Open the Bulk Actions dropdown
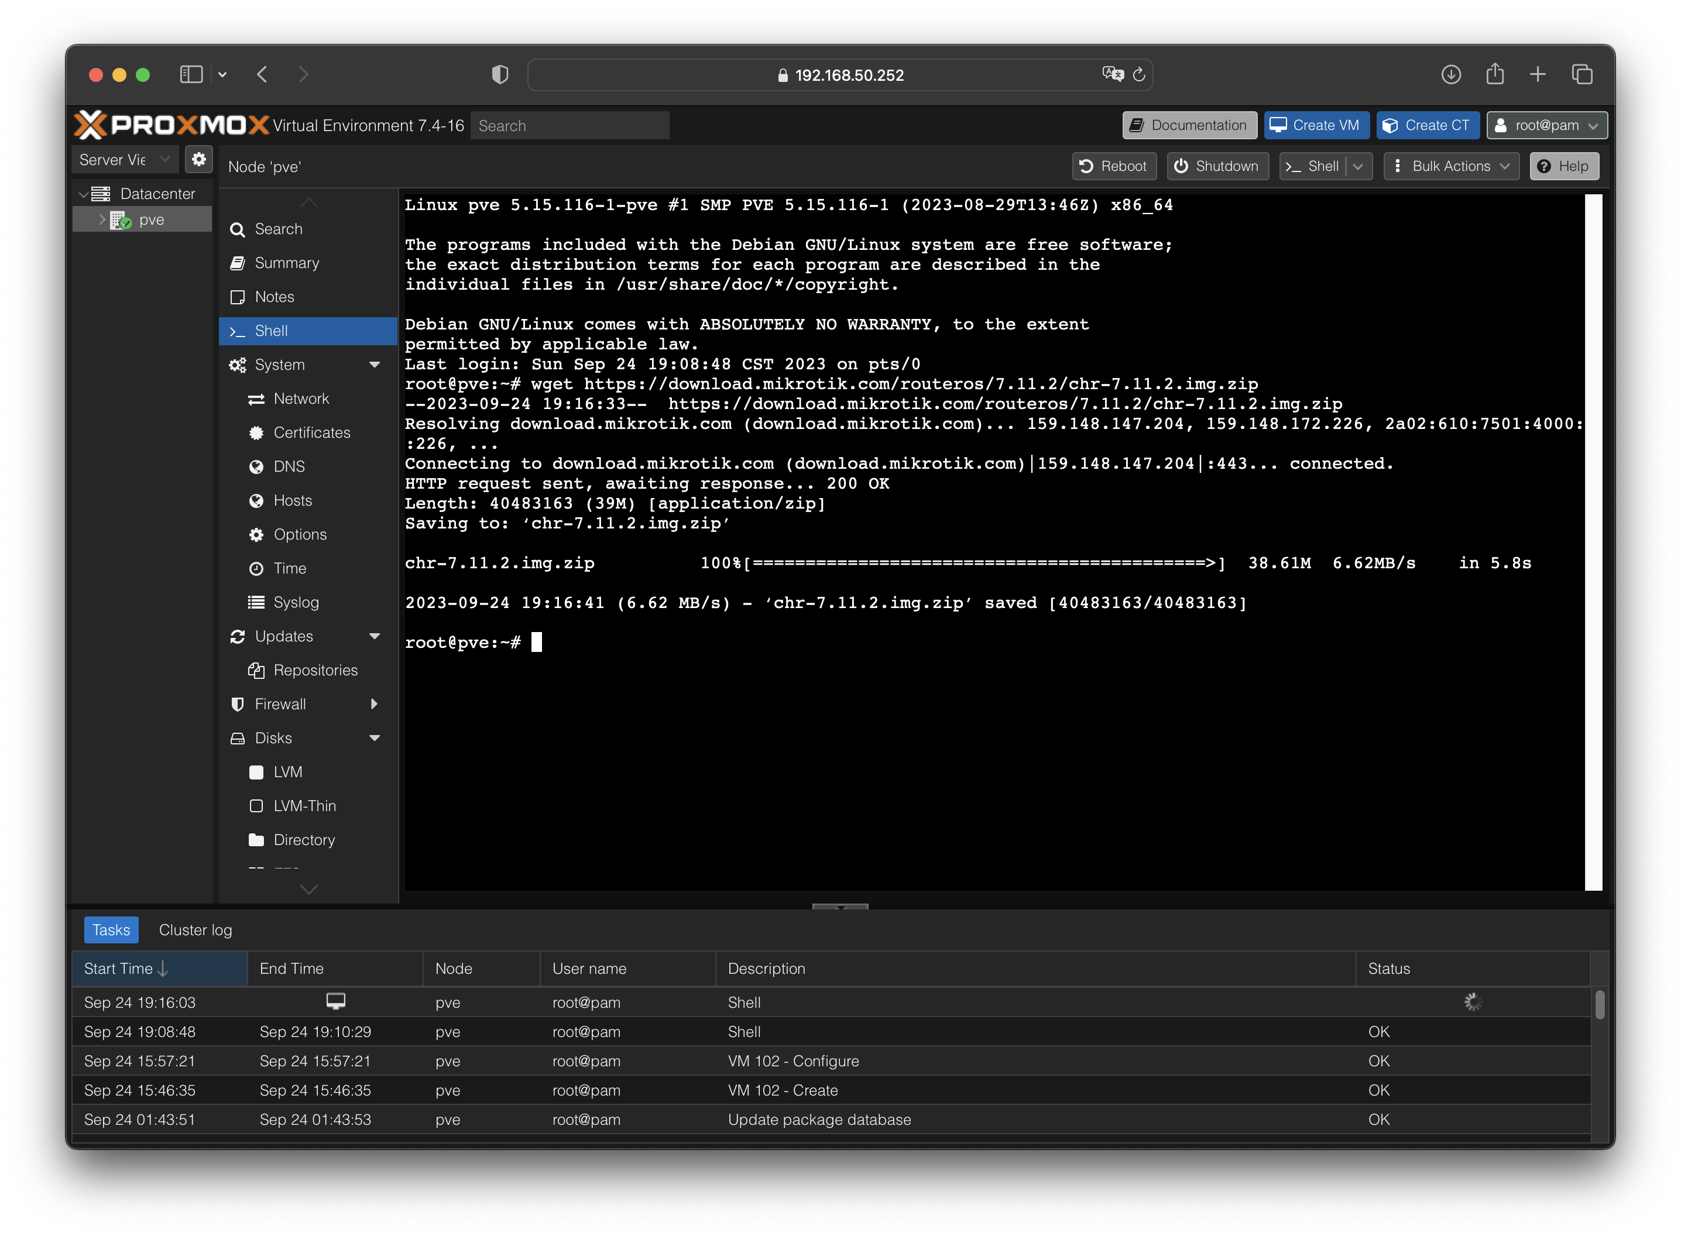 1450,166
